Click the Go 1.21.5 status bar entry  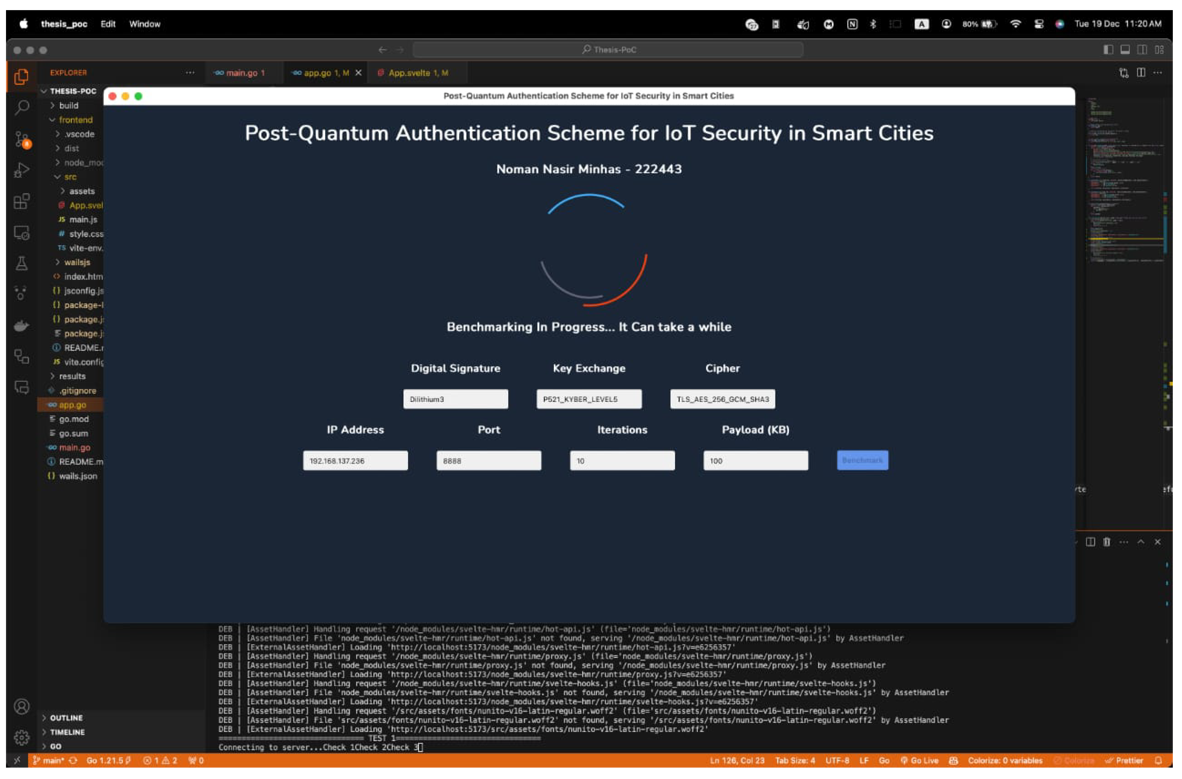point(105,760)
